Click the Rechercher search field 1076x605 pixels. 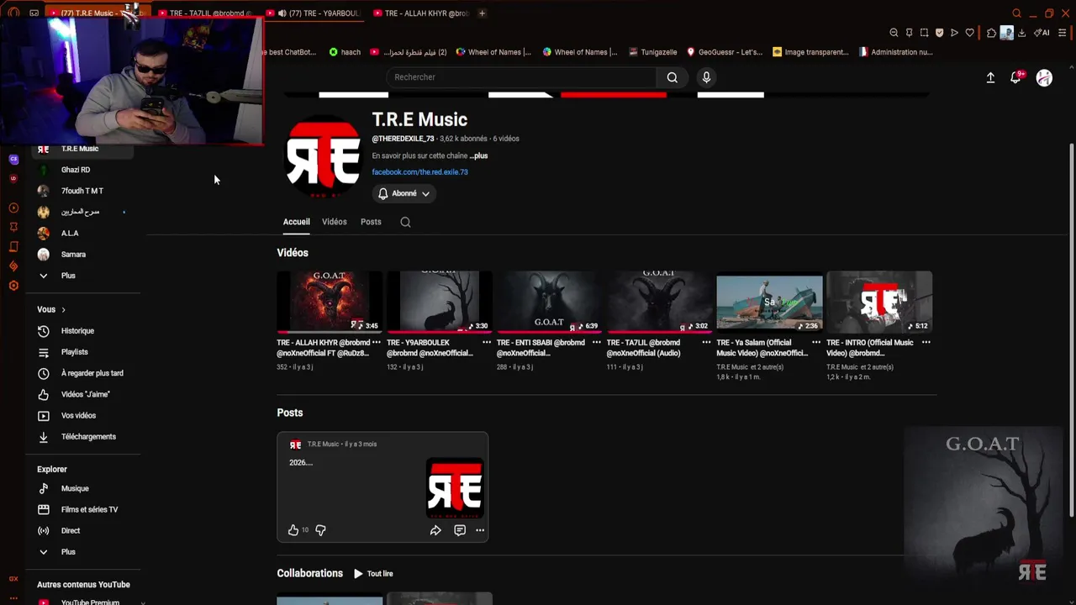pos(521,77)
